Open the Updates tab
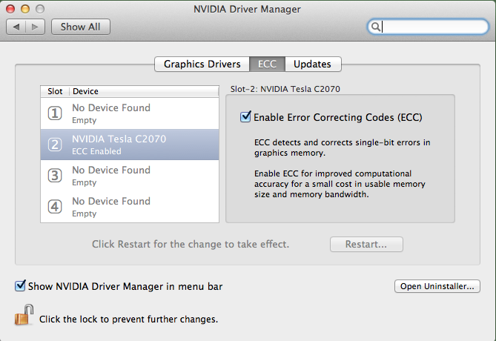 312,64
